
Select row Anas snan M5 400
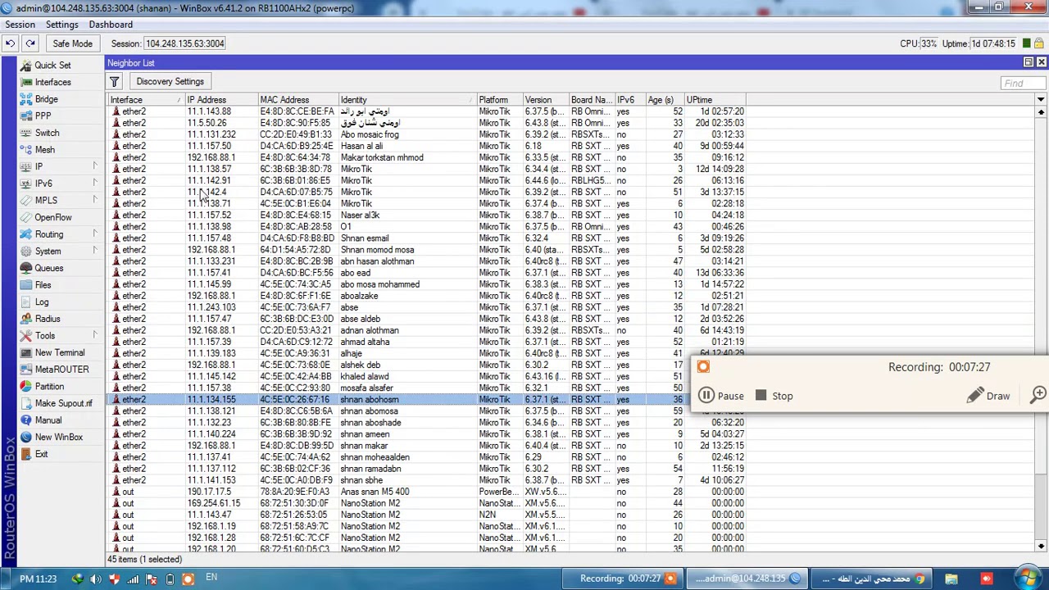tap(426, 492)
